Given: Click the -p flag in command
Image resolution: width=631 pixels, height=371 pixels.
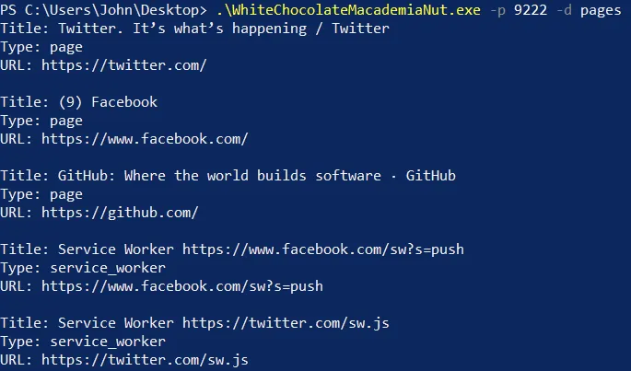Looking at the screenshot, I should pos(497,10).
